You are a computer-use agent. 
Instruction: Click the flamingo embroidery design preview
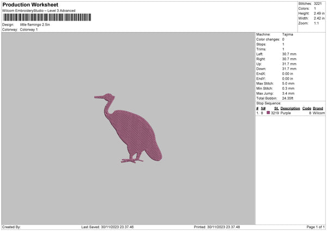click(x=130, y=129)
